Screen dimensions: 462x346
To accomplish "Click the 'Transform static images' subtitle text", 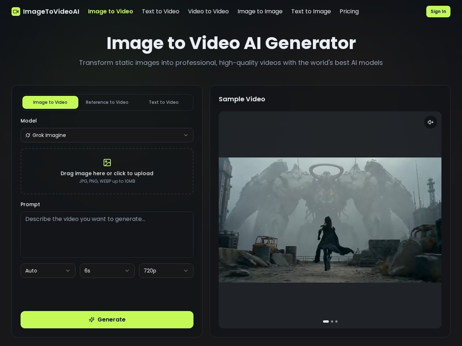I will point(231,63).
